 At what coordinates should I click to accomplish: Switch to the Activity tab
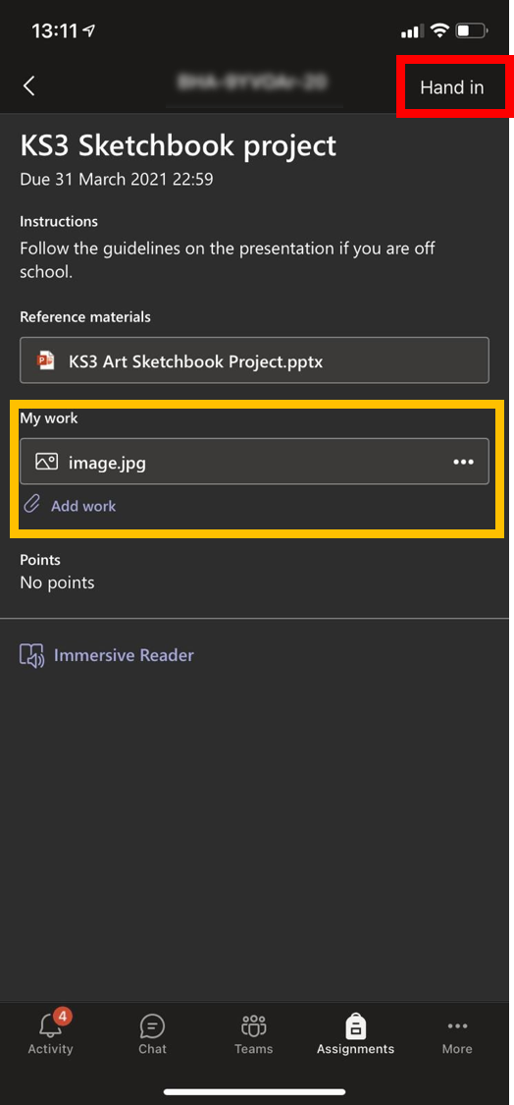click(x=51, y=1034)
